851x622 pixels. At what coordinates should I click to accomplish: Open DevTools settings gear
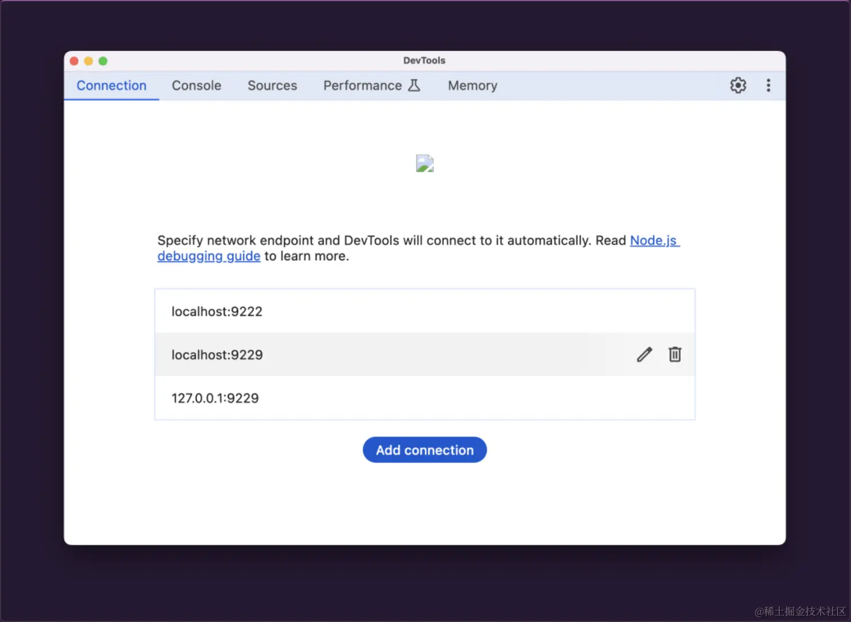point(738,85)
